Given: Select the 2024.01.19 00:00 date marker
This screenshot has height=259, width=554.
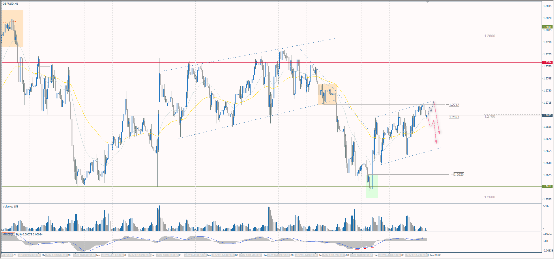Looking at the screenshot, I should tap(417, 255).
